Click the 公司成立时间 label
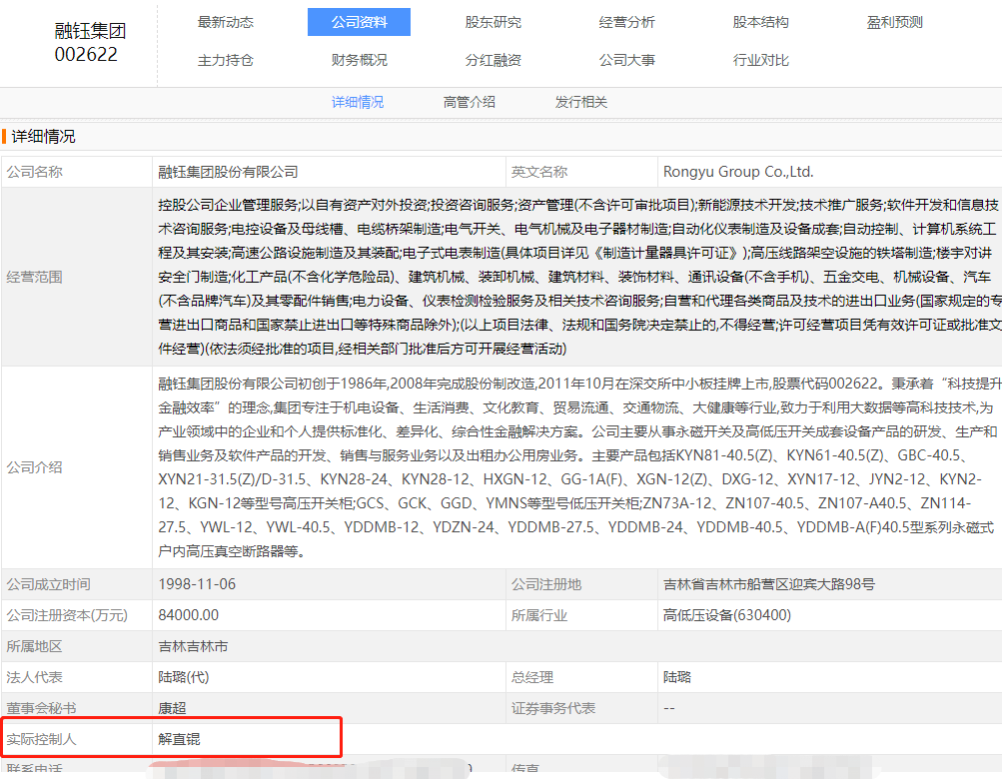This screenshot has height=782, width=1004. (x=49, y=585)
